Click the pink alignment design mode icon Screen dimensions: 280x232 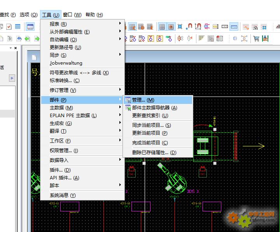[x=207, y=26]
